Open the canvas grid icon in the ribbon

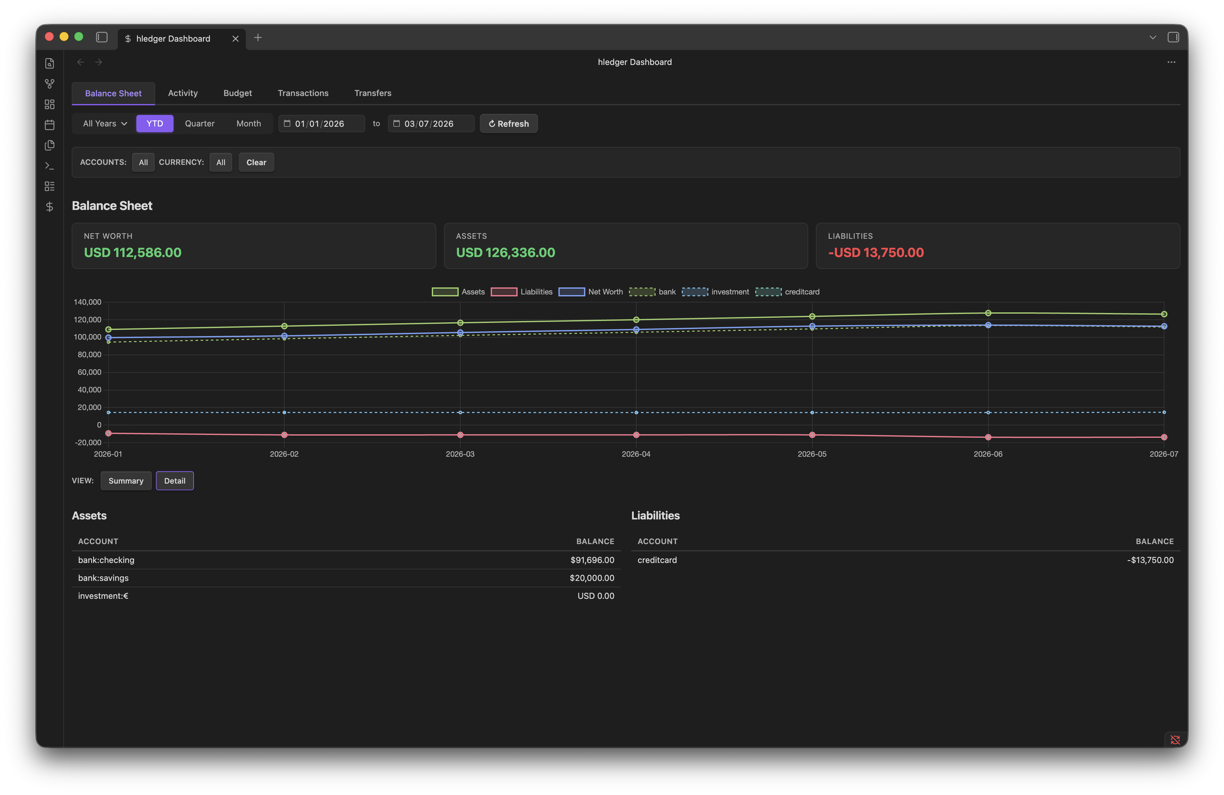pos(49,104)
